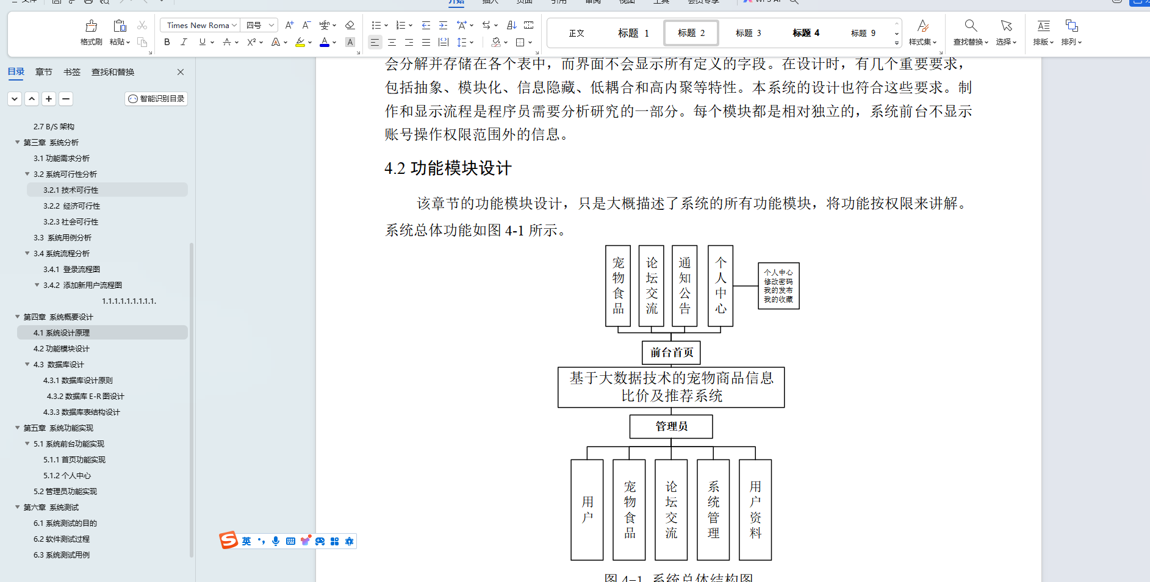The height and width of the screenshot is (582, 1150).
Task: Increase the font size with the A+ icon
Action: point(289,25)
